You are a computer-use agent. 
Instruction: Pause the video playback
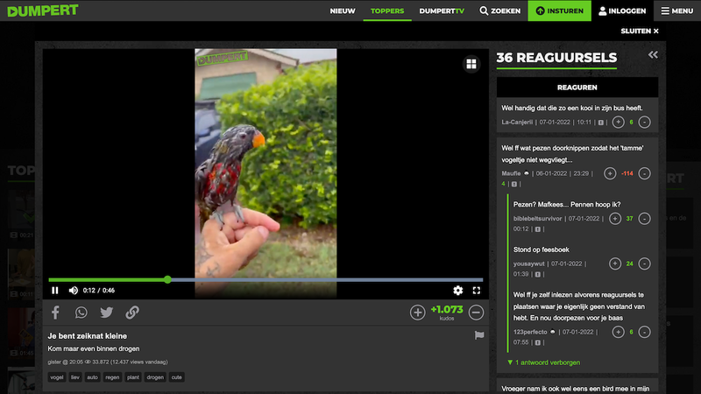(55, 290)
